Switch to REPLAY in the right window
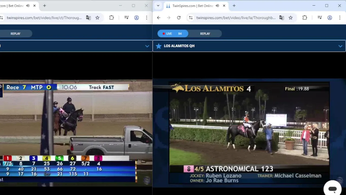 coord(205,34)
